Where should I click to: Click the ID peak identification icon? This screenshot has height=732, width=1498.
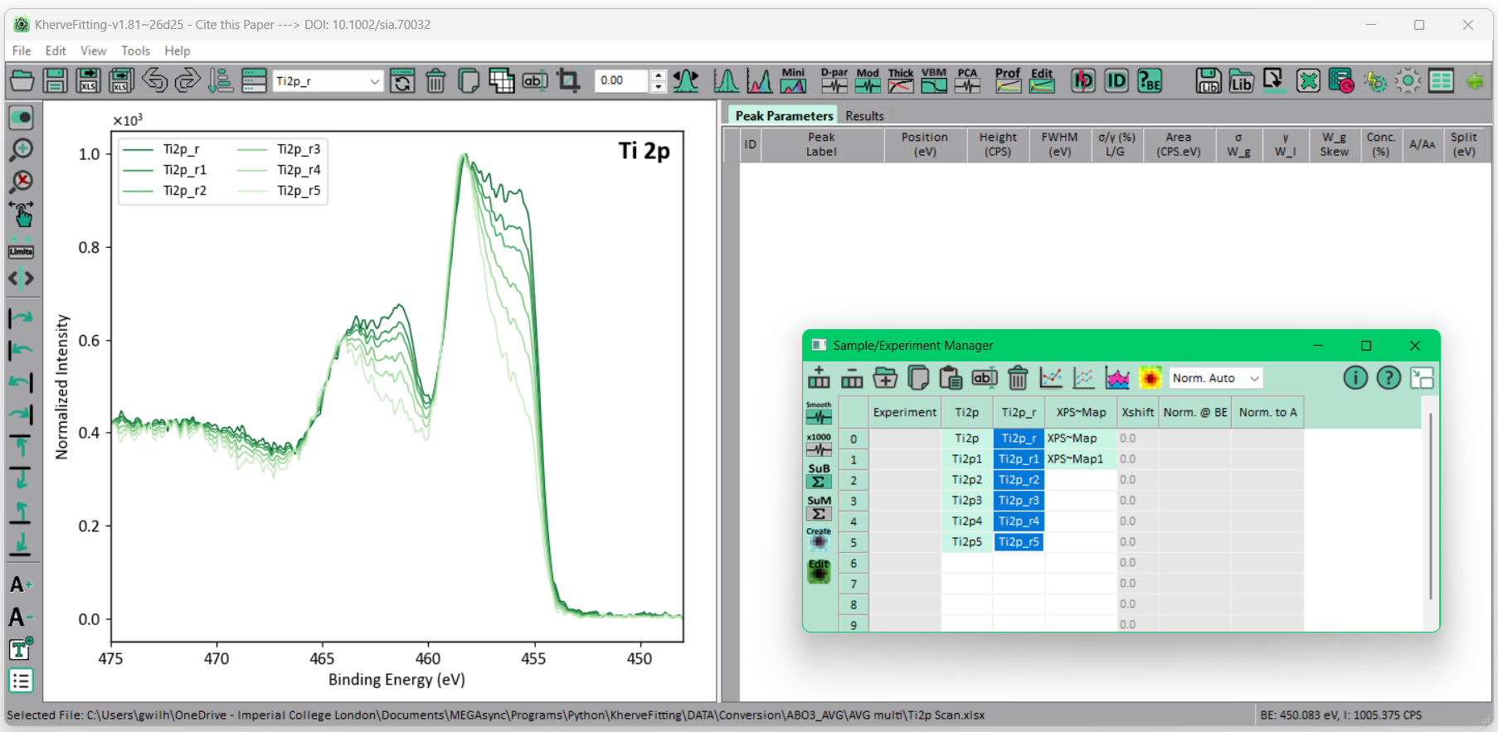click(1116, 81)
